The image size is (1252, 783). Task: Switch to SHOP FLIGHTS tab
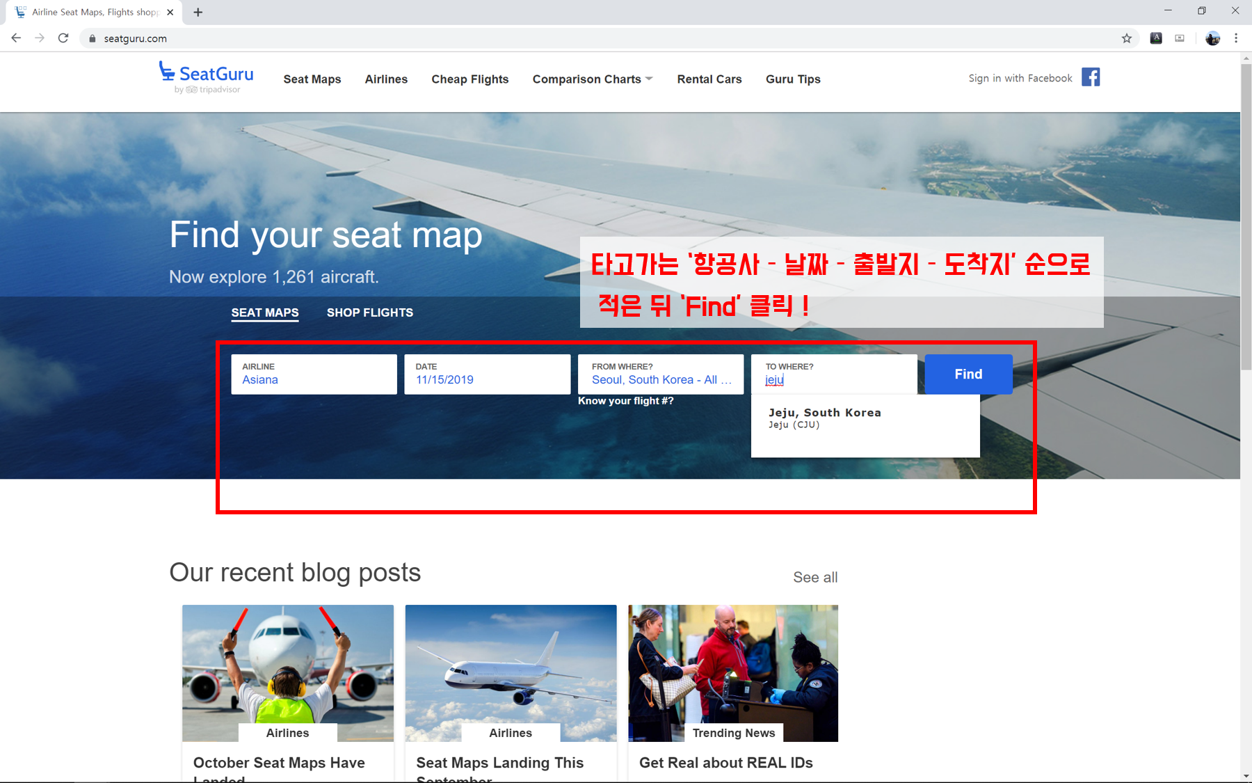(x=370, y=313)
